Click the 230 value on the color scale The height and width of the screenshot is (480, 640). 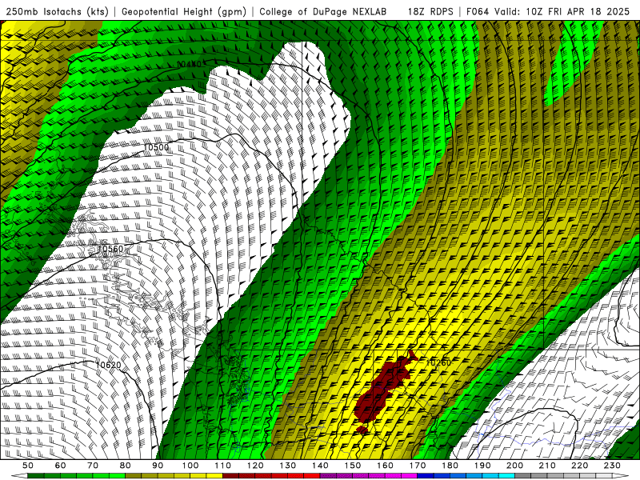pyautogui.click(x=612, y=466)
